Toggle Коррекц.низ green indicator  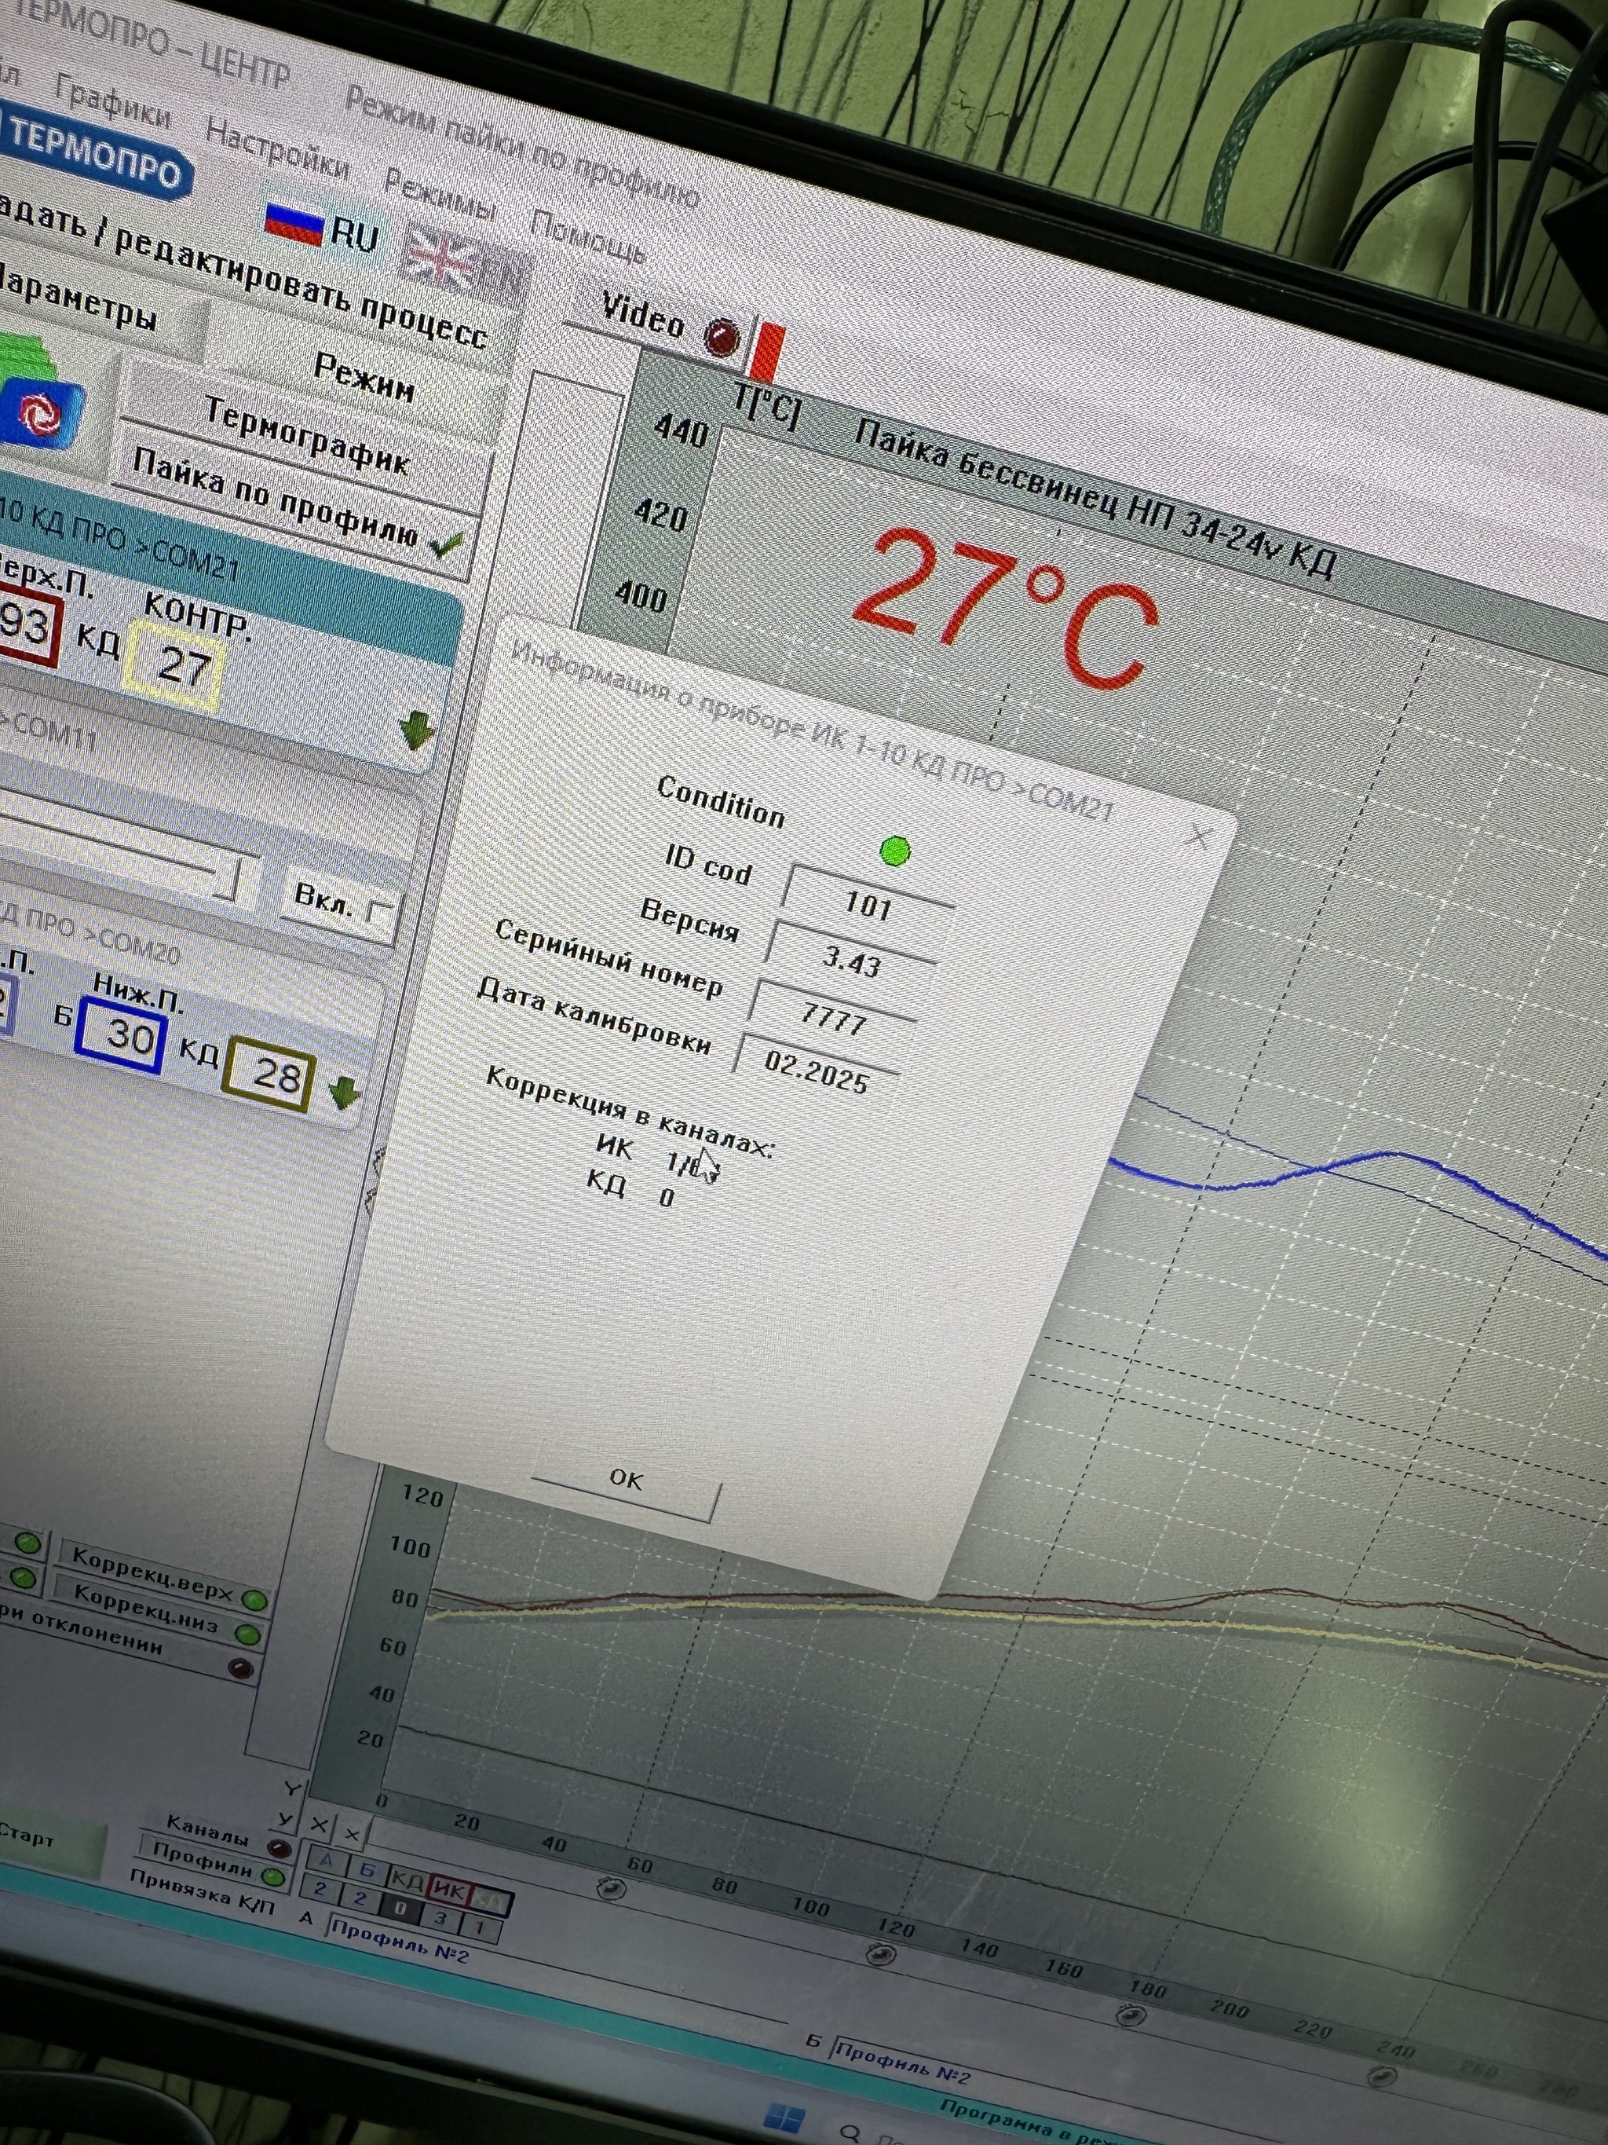tap(248, 1634)
